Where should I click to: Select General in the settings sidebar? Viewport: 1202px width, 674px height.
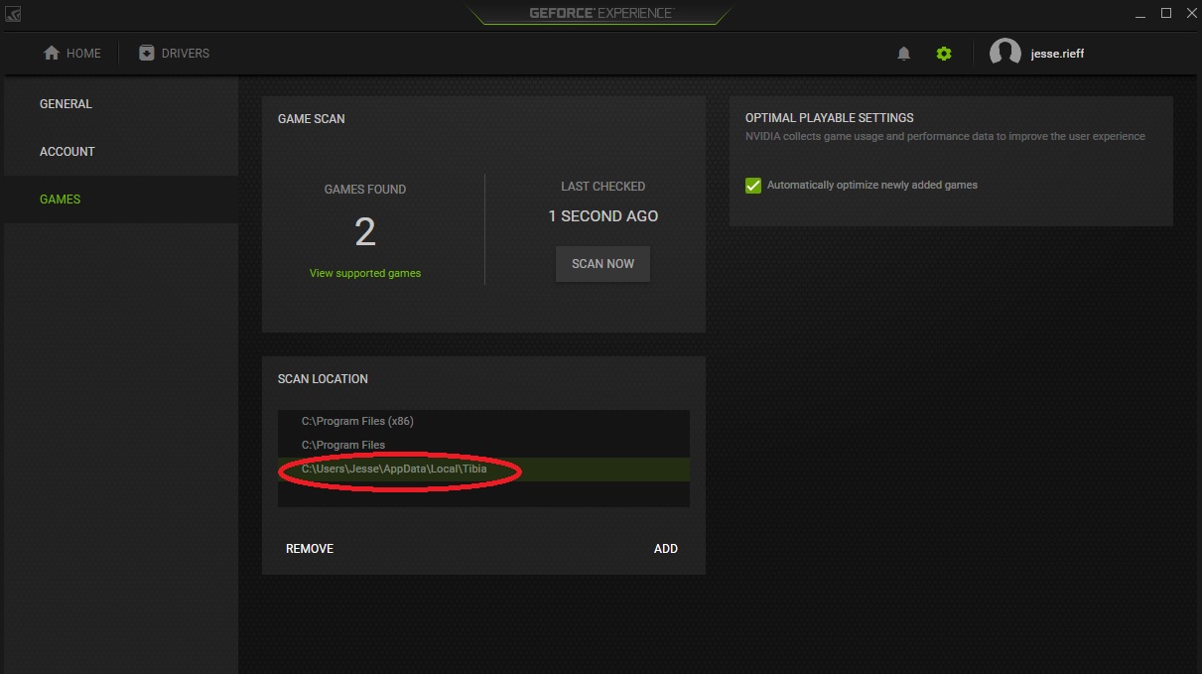66,104
